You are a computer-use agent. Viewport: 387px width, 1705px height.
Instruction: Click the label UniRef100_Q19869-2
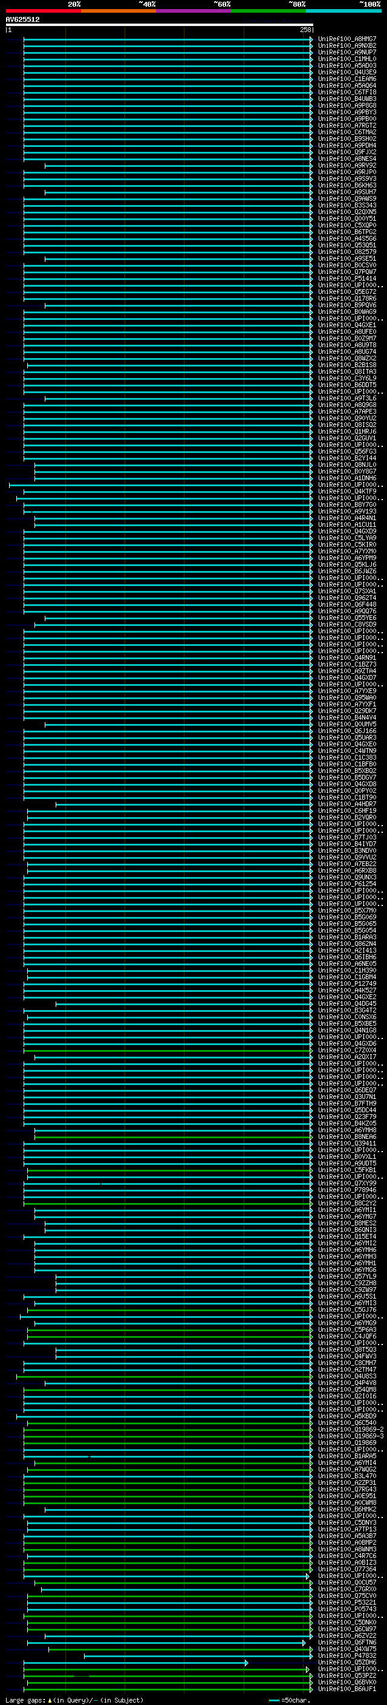point(351,1430)
